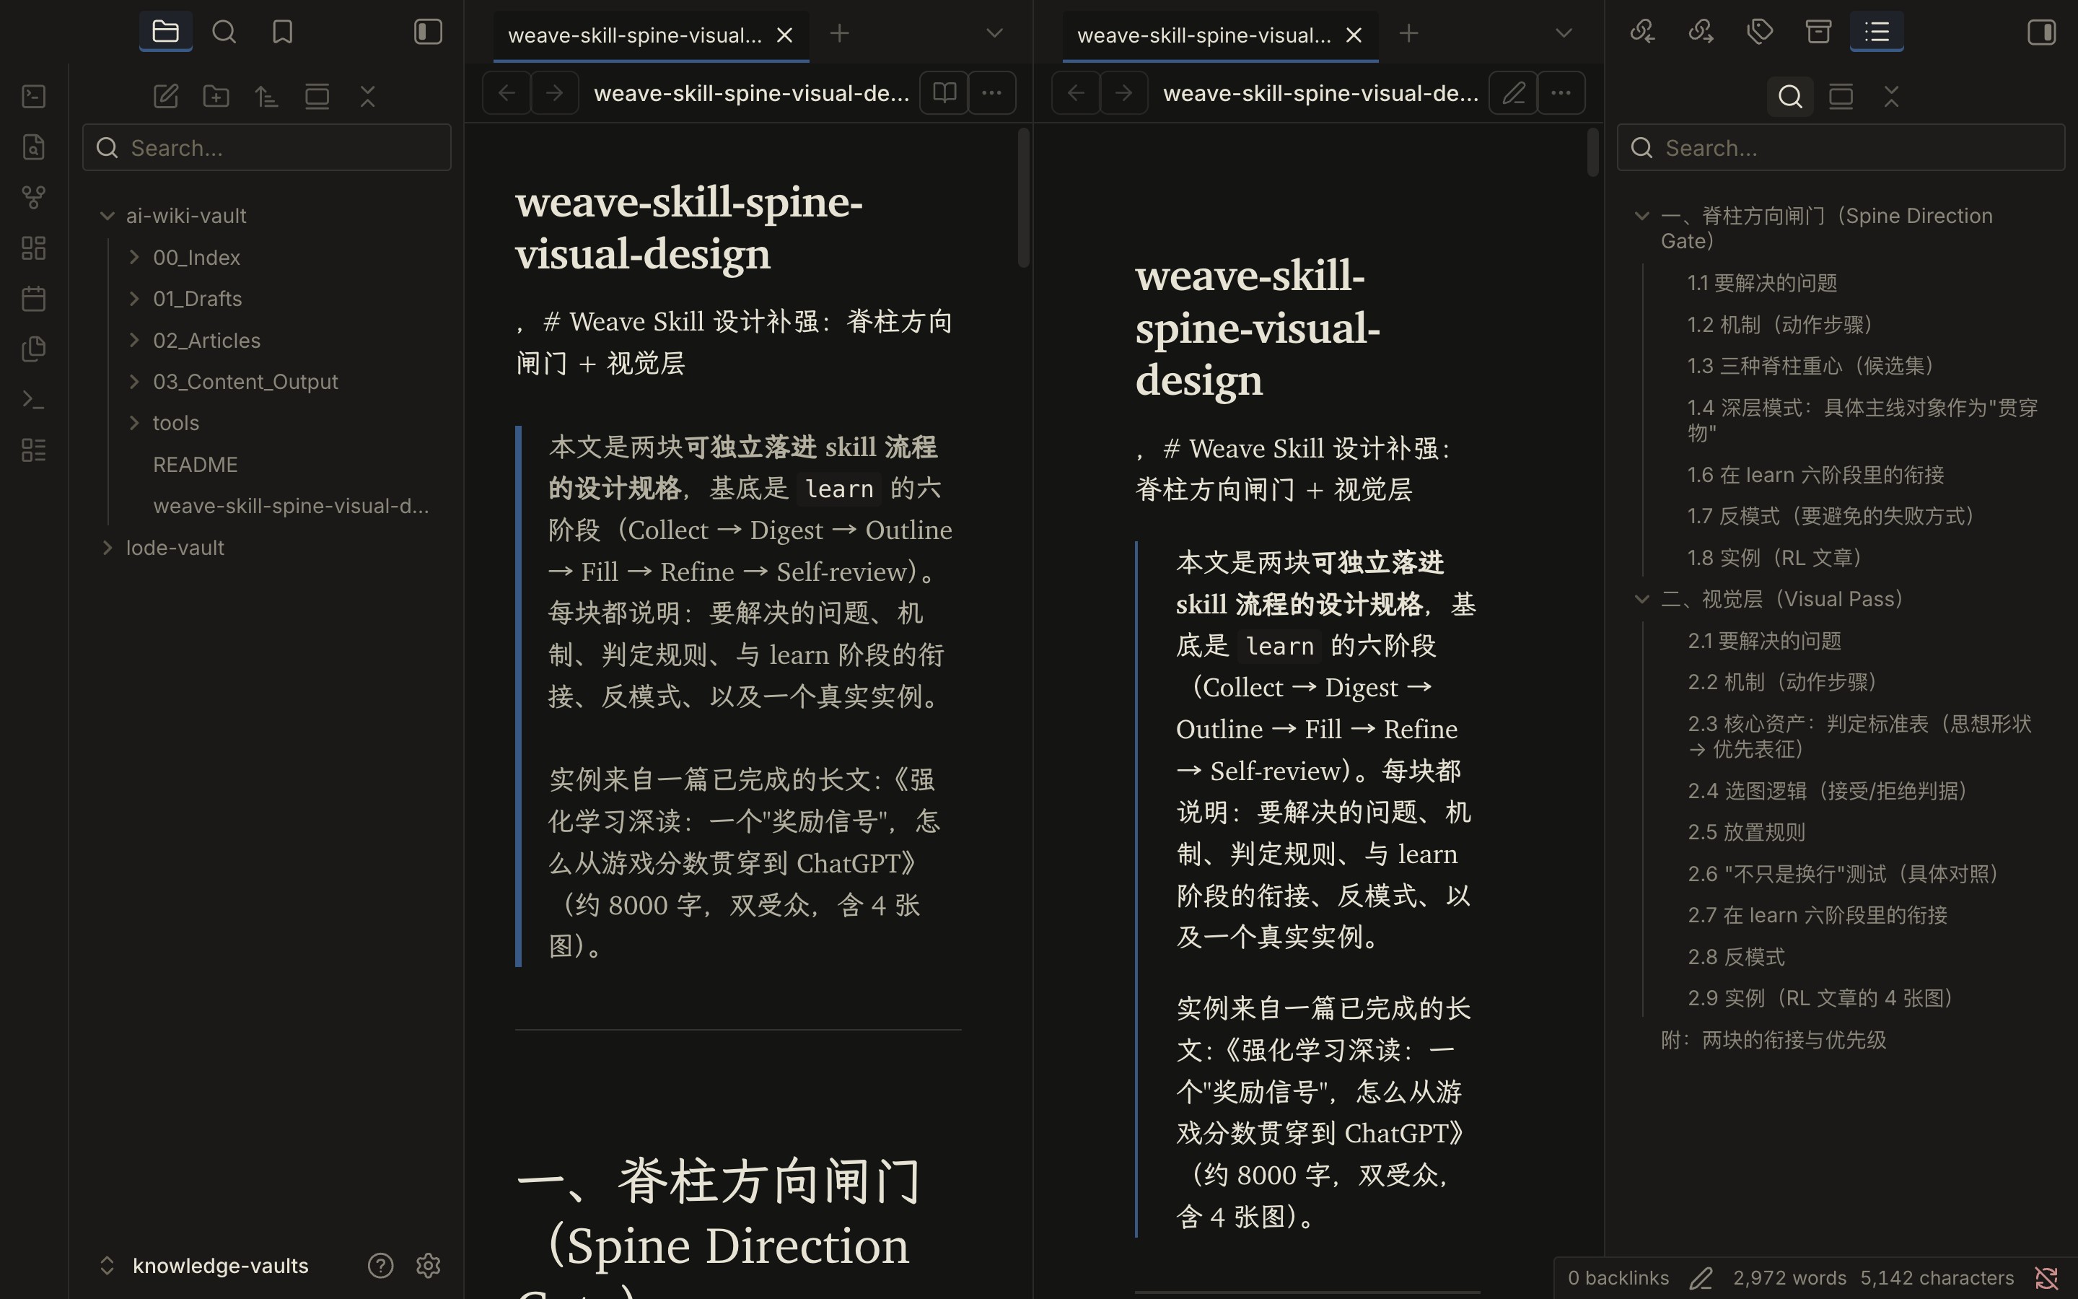
Task: Click the bottom list-view ribbon icon
Action: [33, 450]
